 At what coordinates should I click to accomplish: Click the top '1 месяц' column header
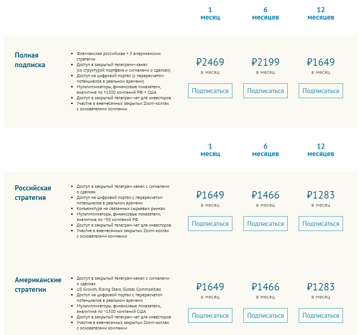[x=210, y=14]
